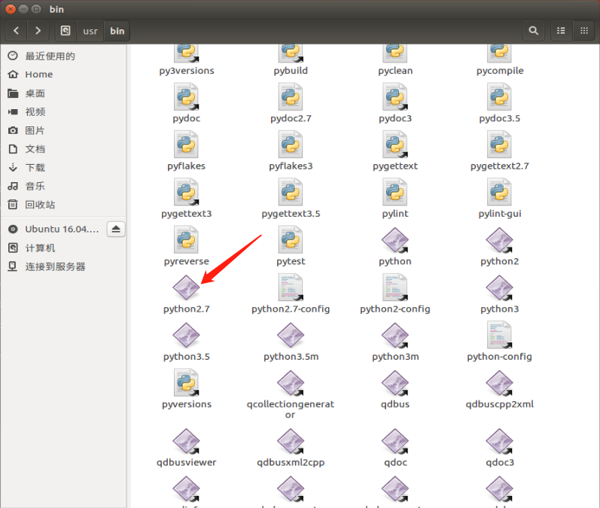Select the python-config script icon
Screen dimensions: 600x508
click(x=500, y=335)
